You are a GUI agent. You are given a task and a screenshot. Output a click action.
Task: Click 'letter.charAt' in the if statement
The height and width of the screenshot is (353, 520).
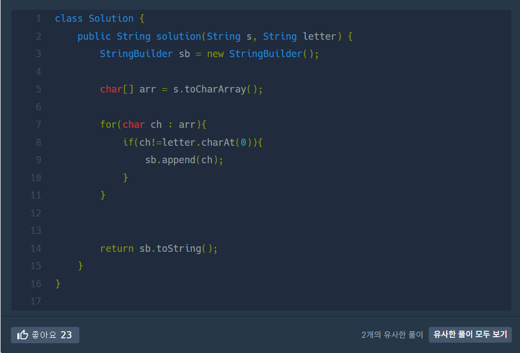[199, 143]
